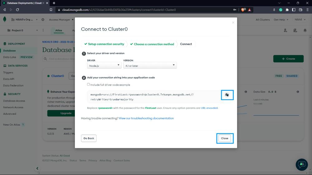
Task: Expand Nikhil's Org selector dropdown
Action: coord(24,20)
